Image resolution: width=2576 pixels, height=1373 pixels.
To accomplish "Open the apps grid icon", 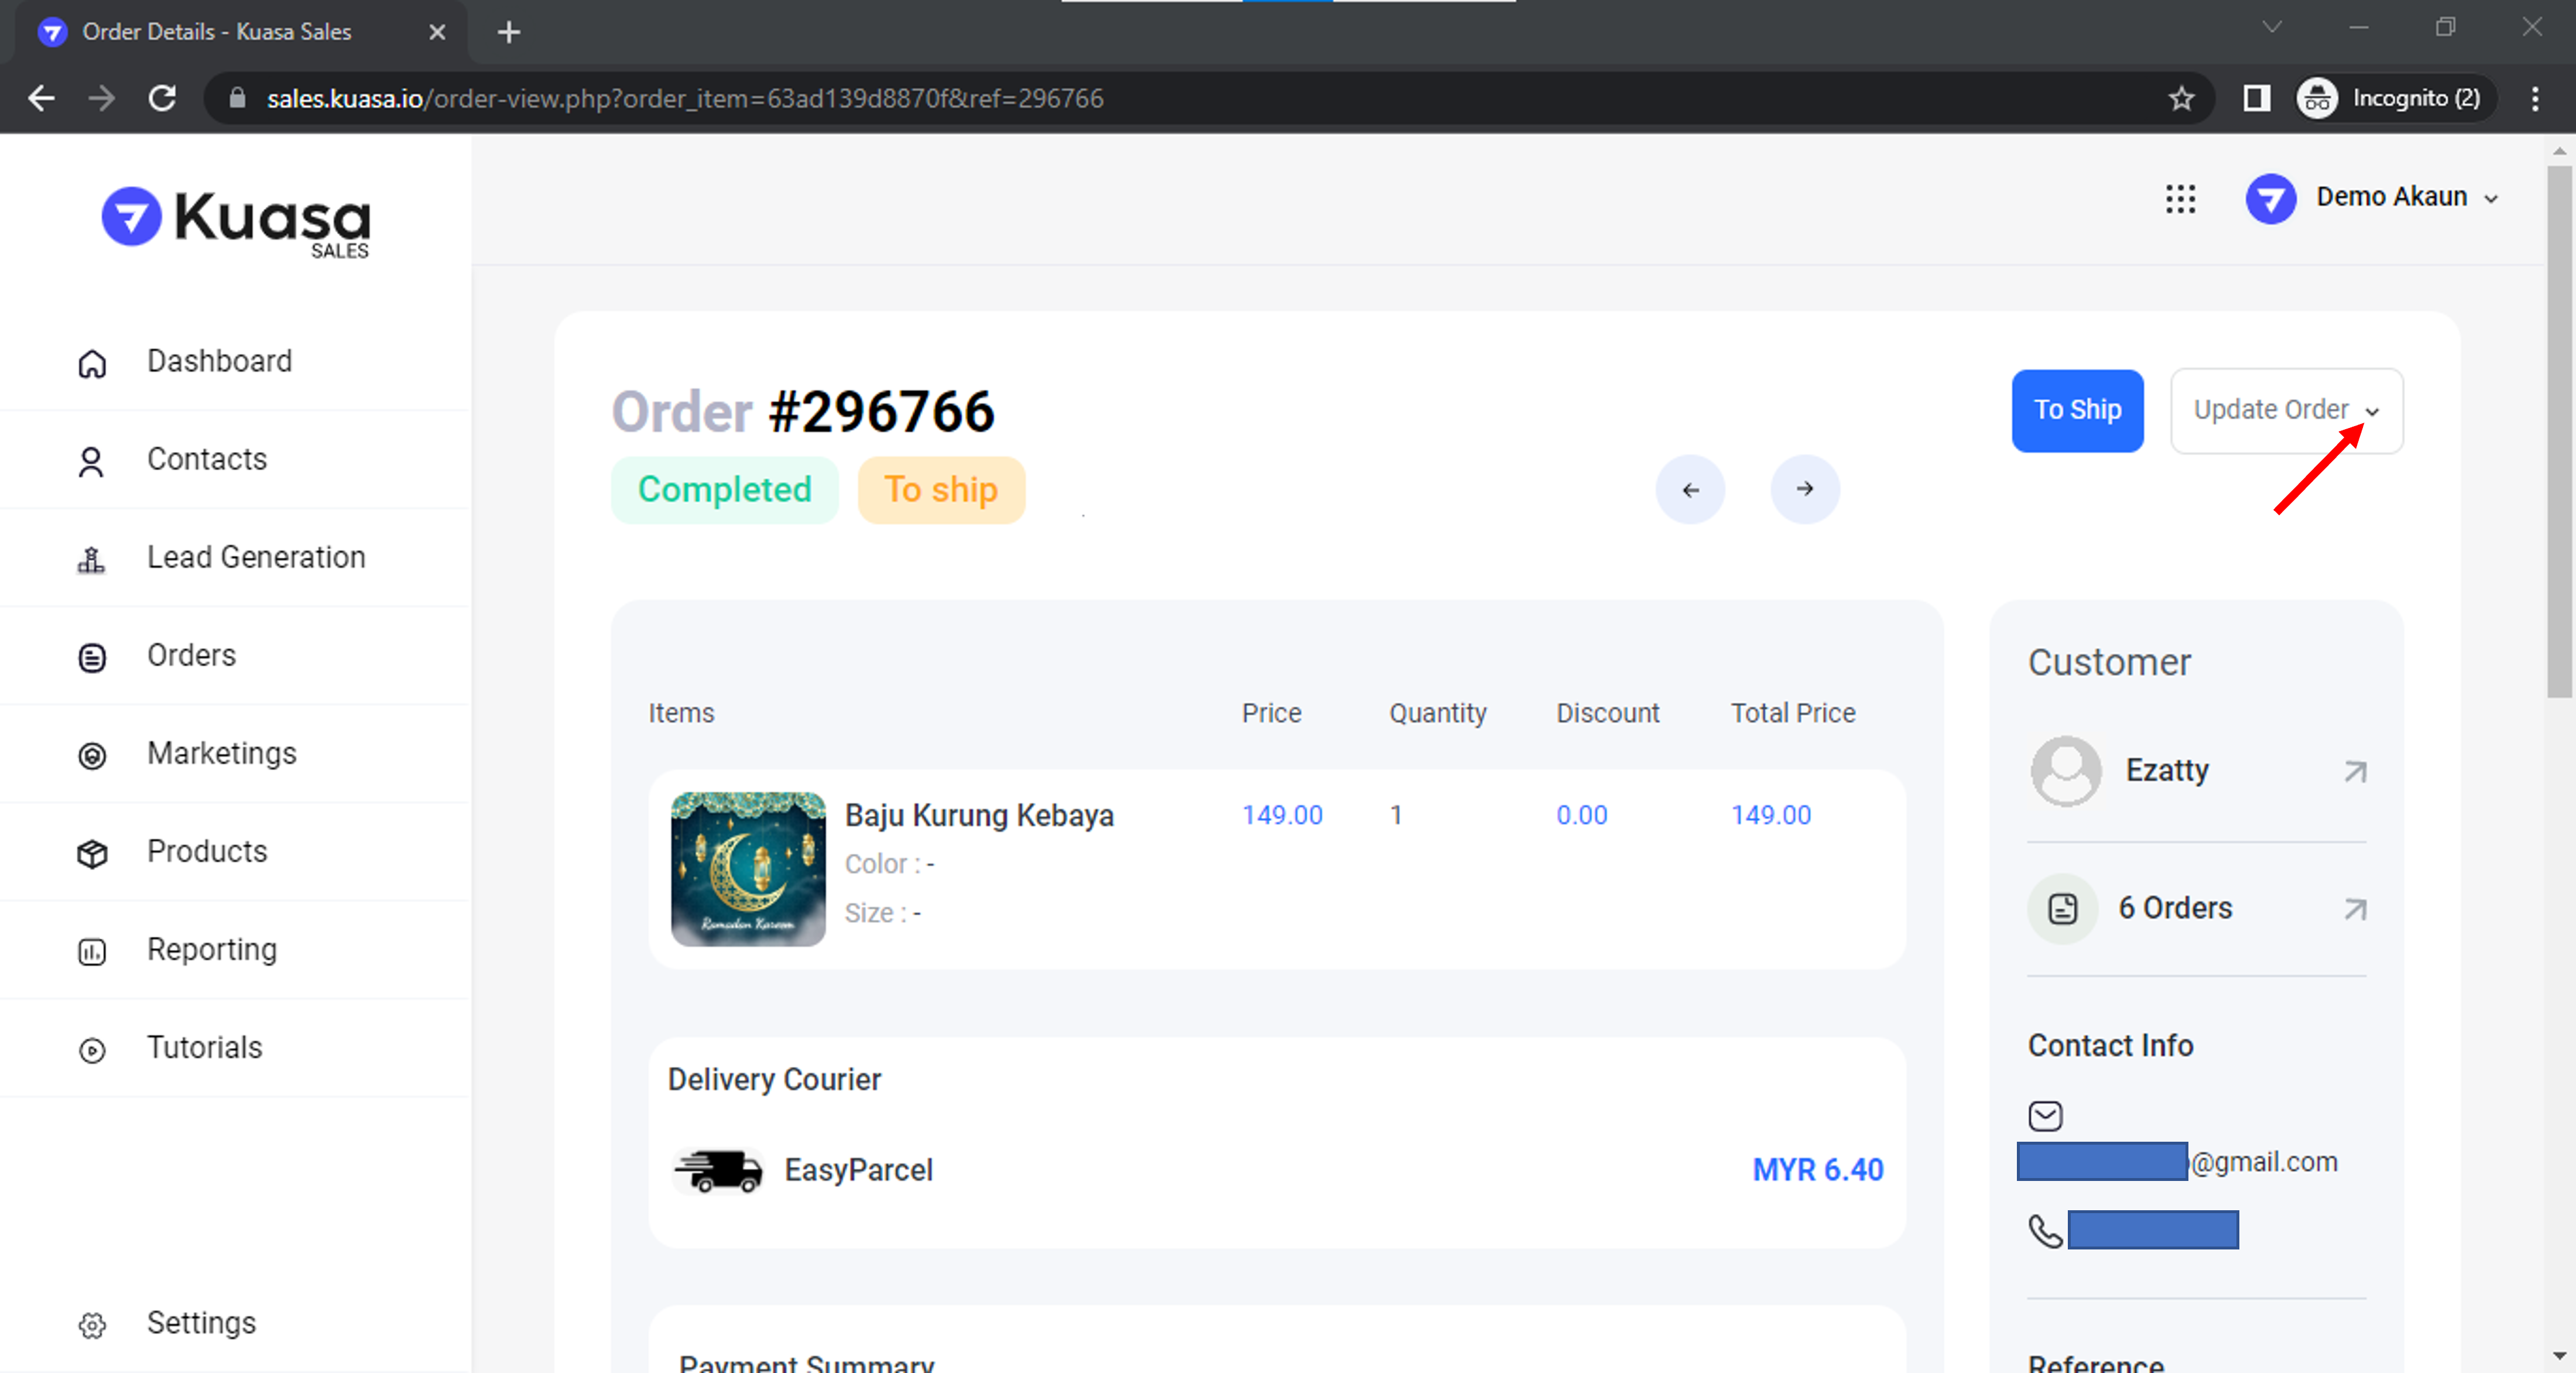I will [2180, 198].
